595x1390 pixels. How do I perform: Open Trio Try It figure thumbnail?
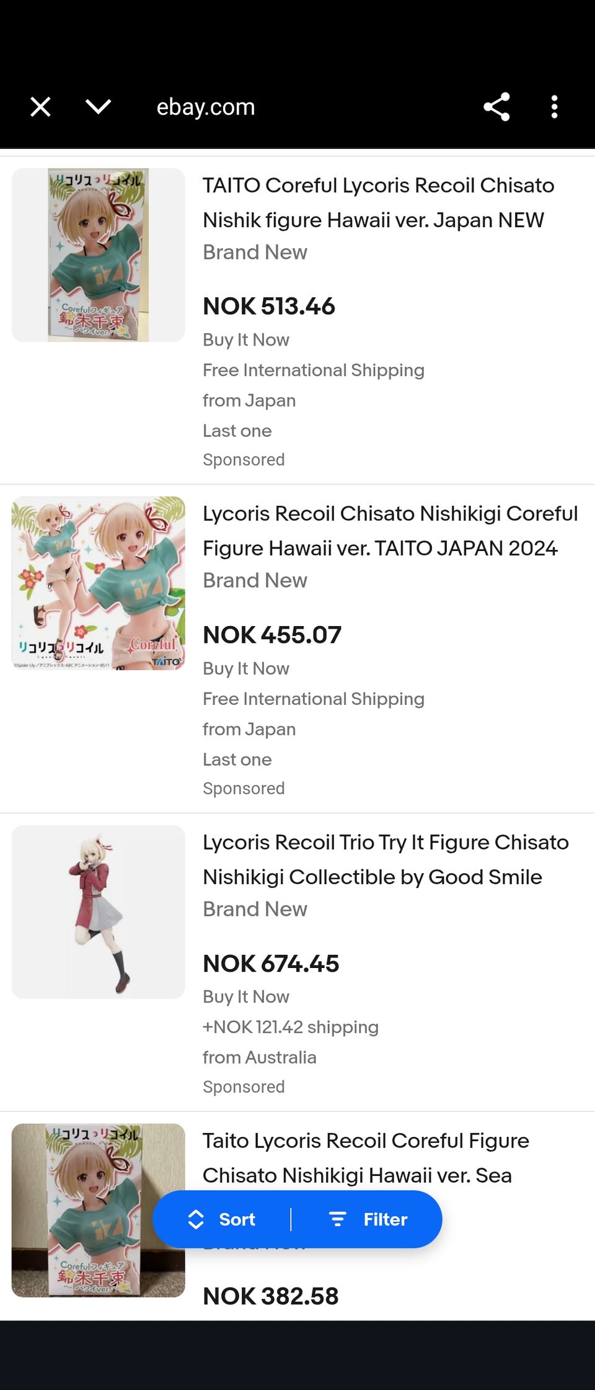click(99, 912)
